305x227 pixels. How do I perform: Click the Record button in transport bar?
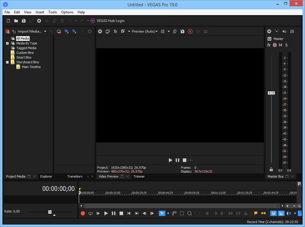[x=82, y=214]
